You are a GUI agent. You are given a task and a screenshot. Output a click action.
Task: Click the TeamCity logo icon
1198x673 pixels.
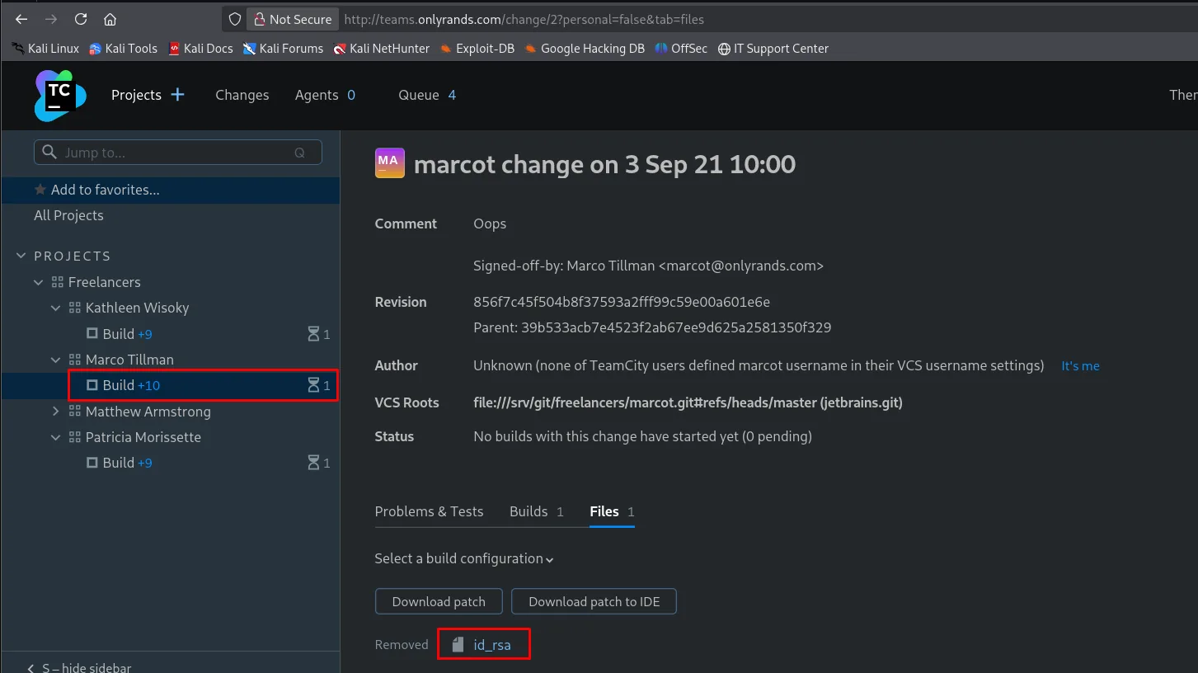click(60, 96)
